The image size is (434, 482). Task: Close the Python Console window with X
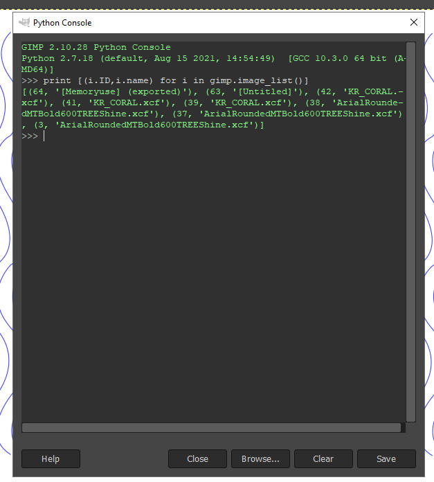coord(414,22)
